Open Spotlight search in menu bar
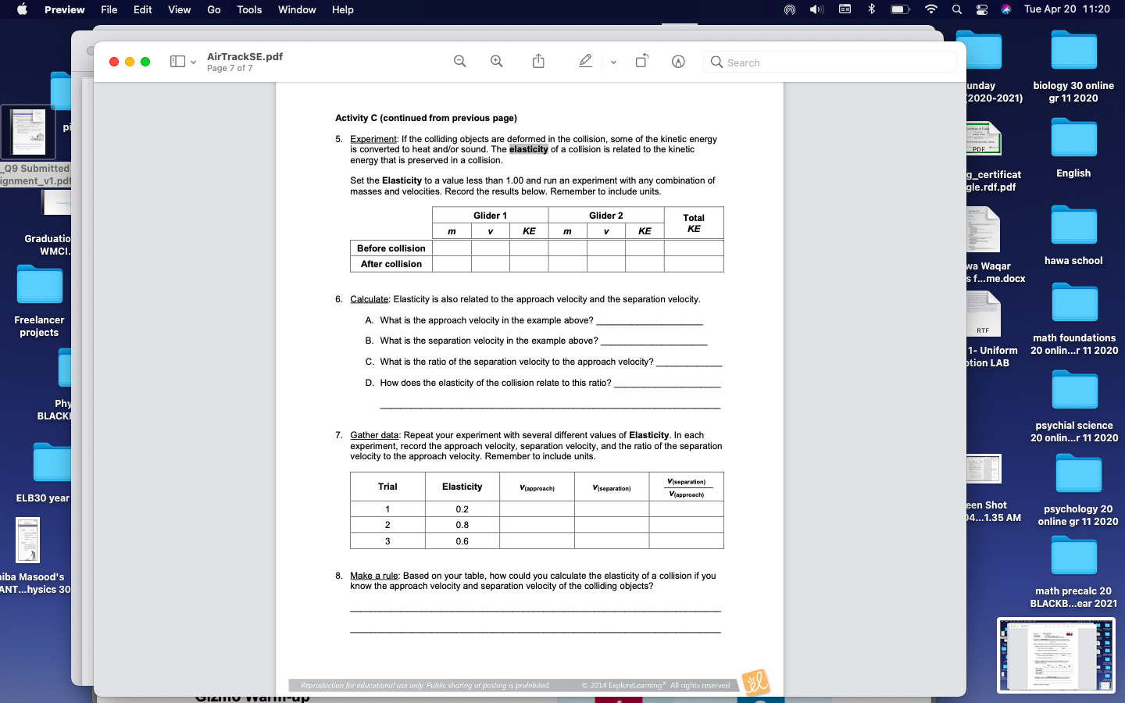This screenshot has width=1125, height=703. tap(957, 9)
